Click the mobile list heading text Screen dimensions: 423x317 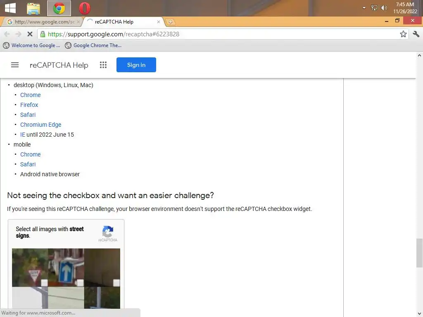(x=22, y=144)
